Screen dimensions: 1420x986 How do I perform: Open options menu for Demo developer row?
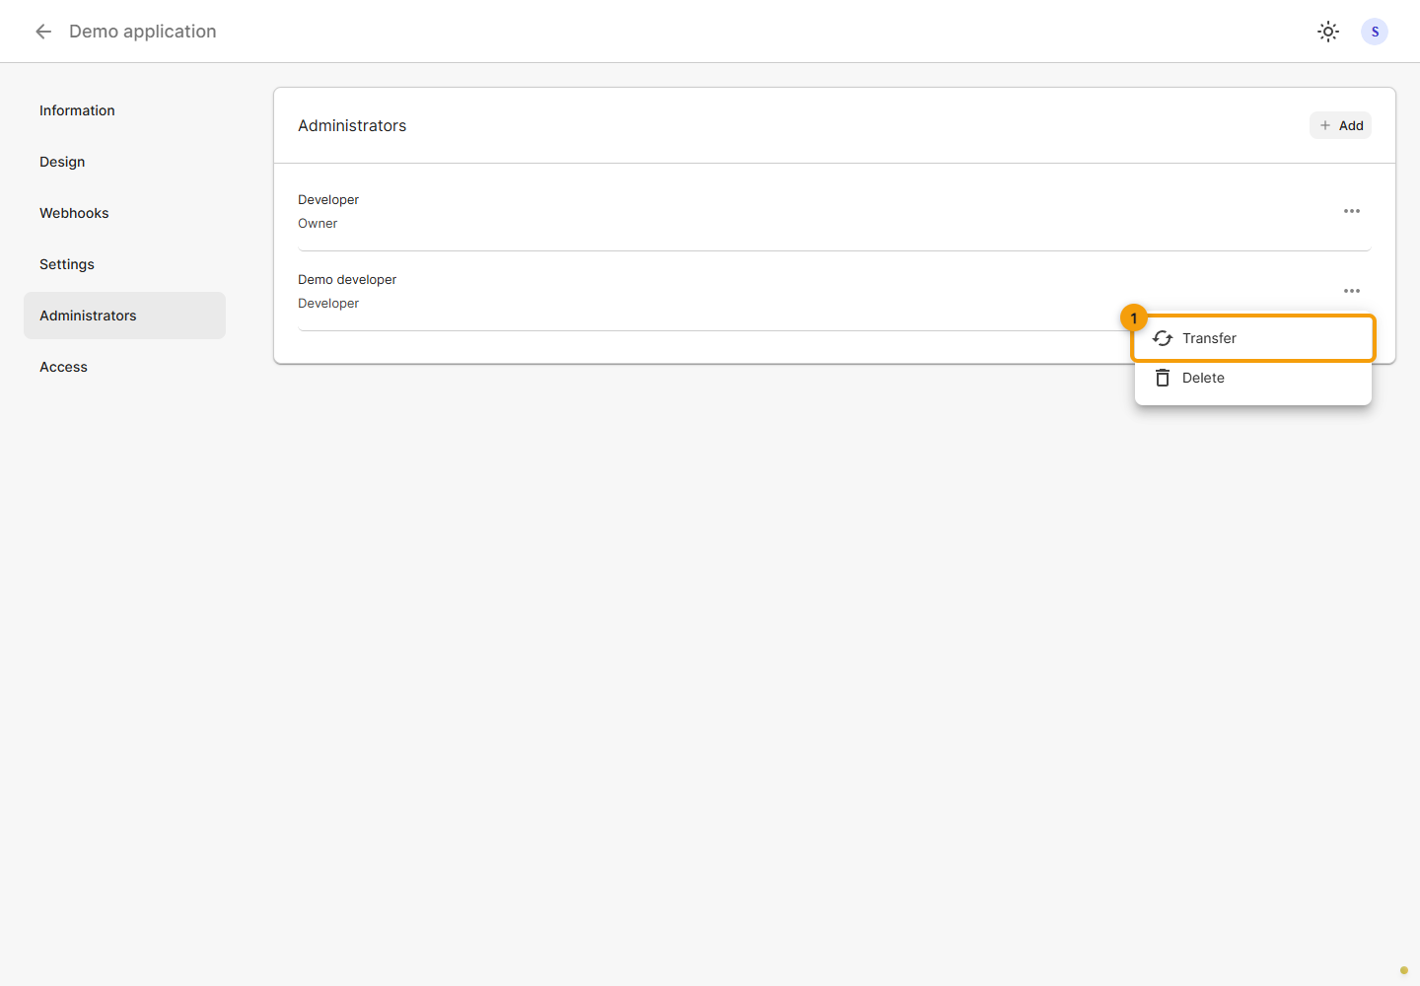click(x=1352, y=291)
